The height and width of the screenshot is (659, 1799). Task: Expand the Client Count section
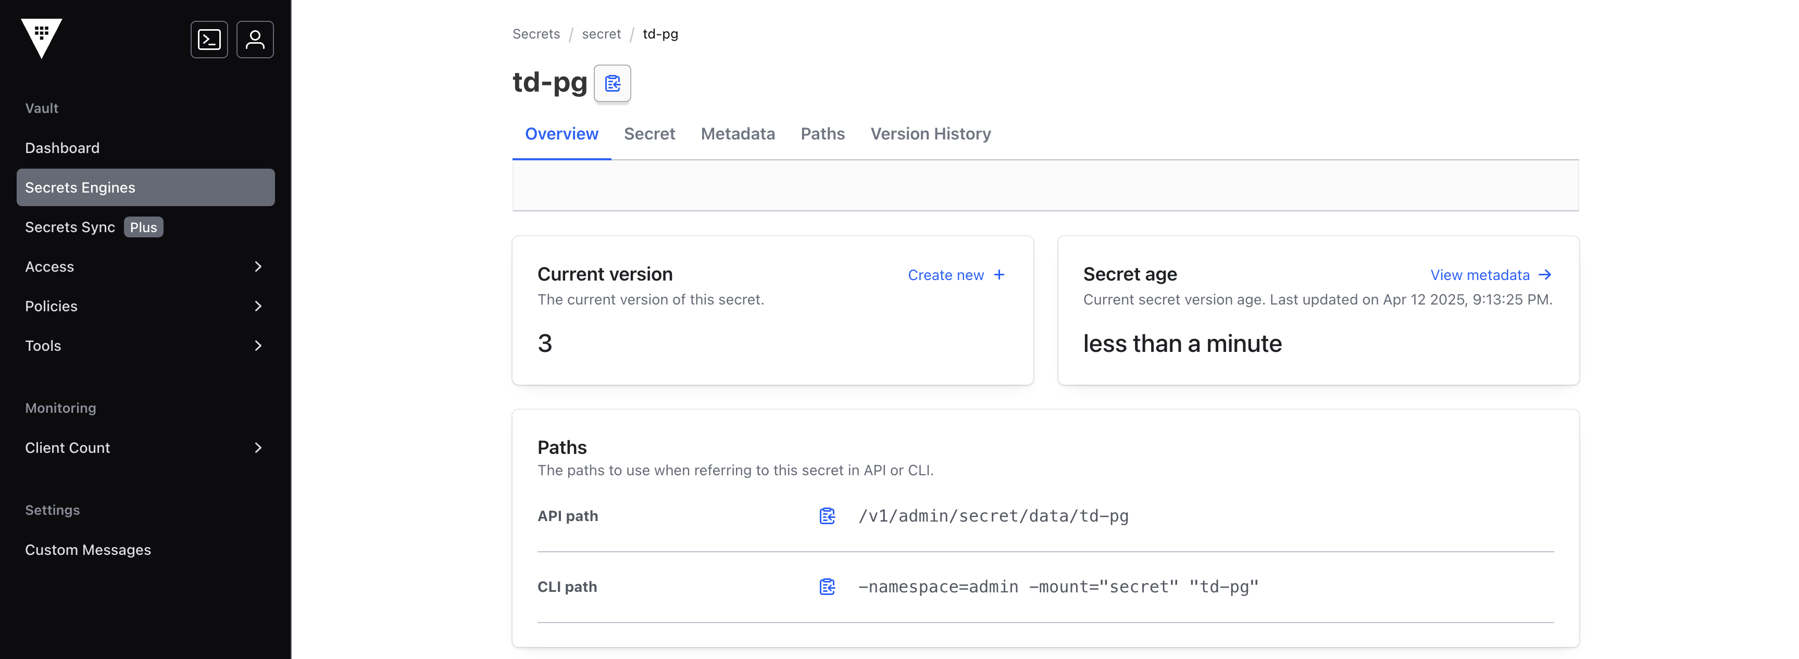258,448
